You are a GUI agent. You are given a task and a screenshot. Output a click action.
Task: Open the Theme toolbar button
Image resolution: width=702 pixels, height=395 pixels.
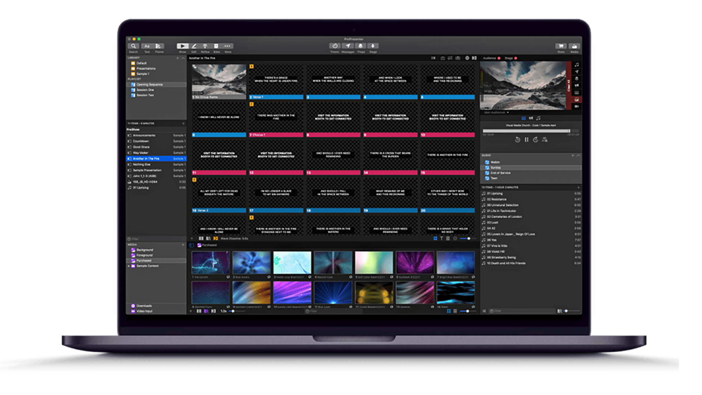click(159, 46)
